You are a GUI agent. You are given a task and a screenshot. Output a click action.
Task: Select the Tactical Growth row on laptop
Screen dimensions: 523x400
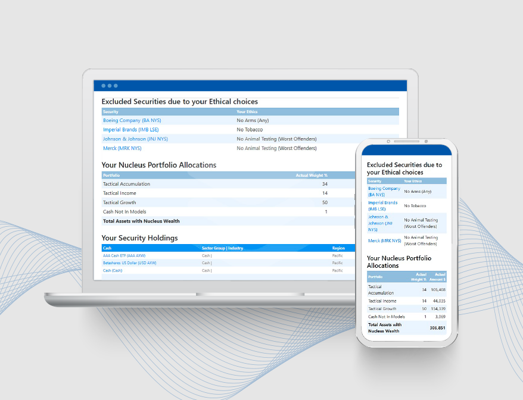coord(229,202)
